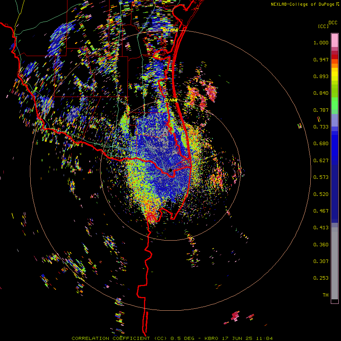This screenshot has width=341, height=341.
Task: Select the 0.627 legend value
Action: (321, 161)
